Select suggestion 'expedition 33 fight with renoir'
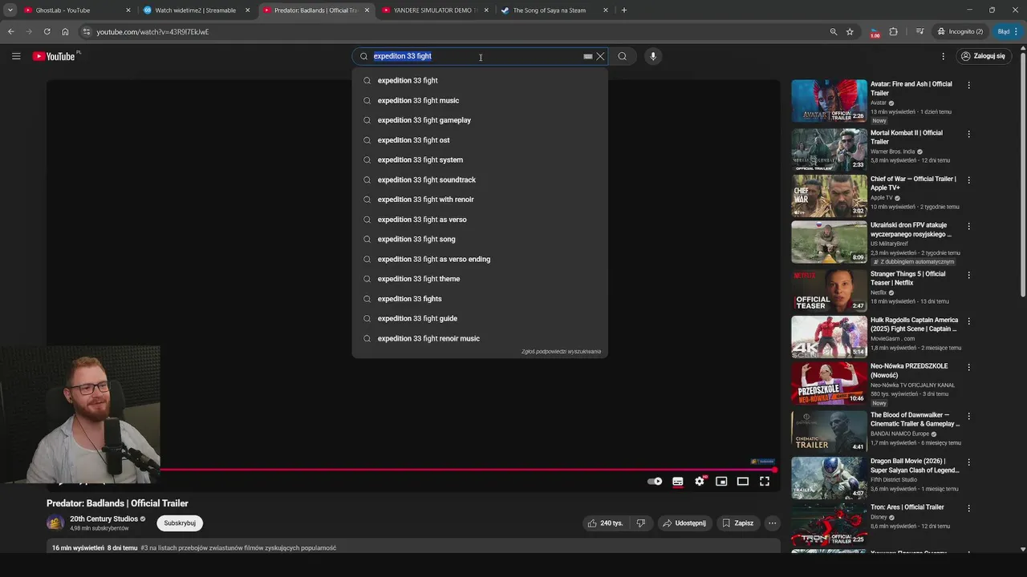This screenshot has width=1027, height=577. [480, 200]
